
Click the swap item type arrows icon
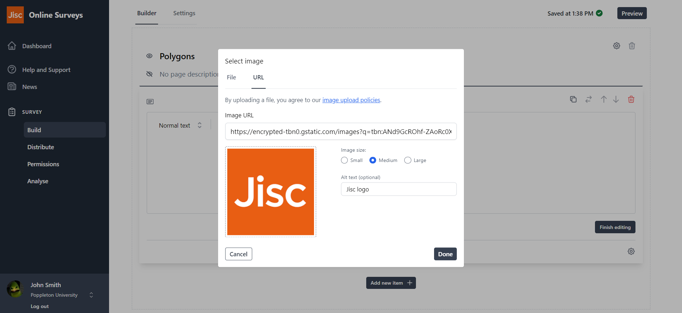click(x=589, y=99)
